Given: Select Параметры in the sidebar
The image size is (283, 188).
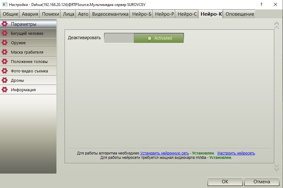Looking at the screenshot, I should click(x=28, y=24).
